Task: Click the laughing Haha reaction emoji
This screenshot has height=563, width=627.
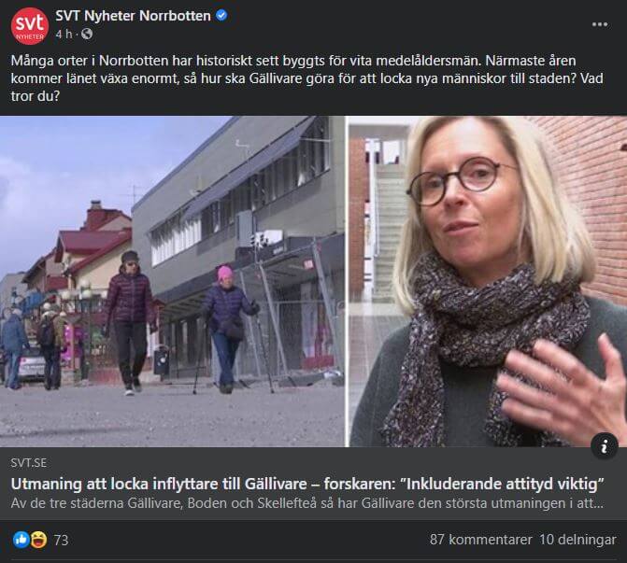Action: [39, 540]
